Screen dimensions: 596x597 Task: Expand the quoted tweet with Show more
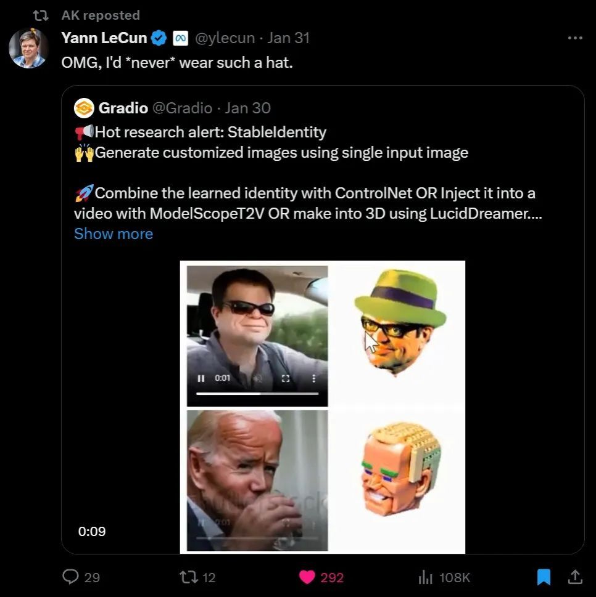point(114,234)
